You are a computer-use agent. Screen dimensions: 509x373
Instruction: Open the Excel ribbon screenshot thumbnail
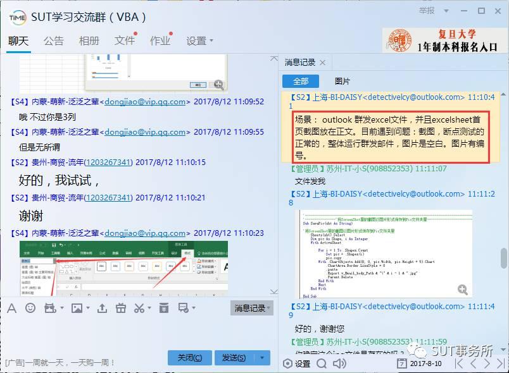(x=123, y=268)
